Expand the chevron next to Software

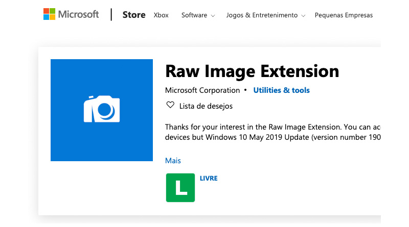[x=213, y=16]
